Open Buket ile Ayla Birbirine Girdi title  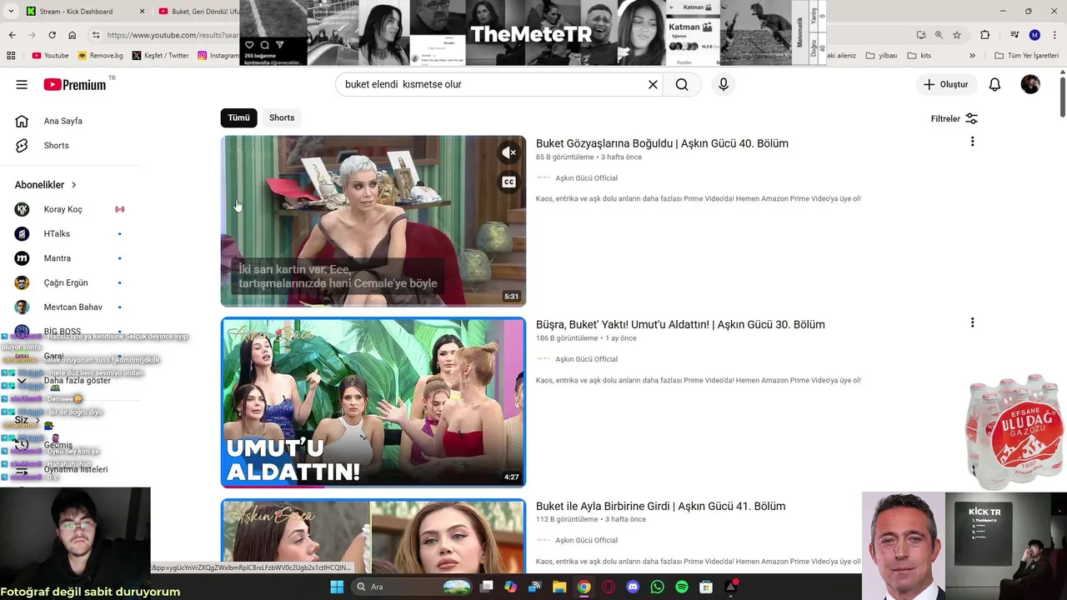point(660,506)
